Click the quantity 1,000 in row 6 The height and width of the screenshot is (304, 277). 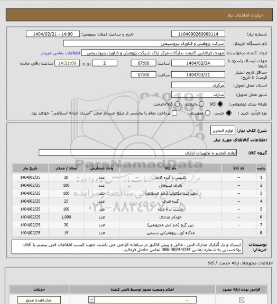coord(66,217)
